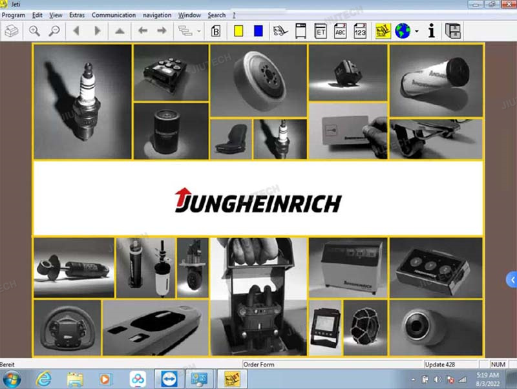
Task: Open the Search menu
Action: pyautogui.click(x=216, y=15)
